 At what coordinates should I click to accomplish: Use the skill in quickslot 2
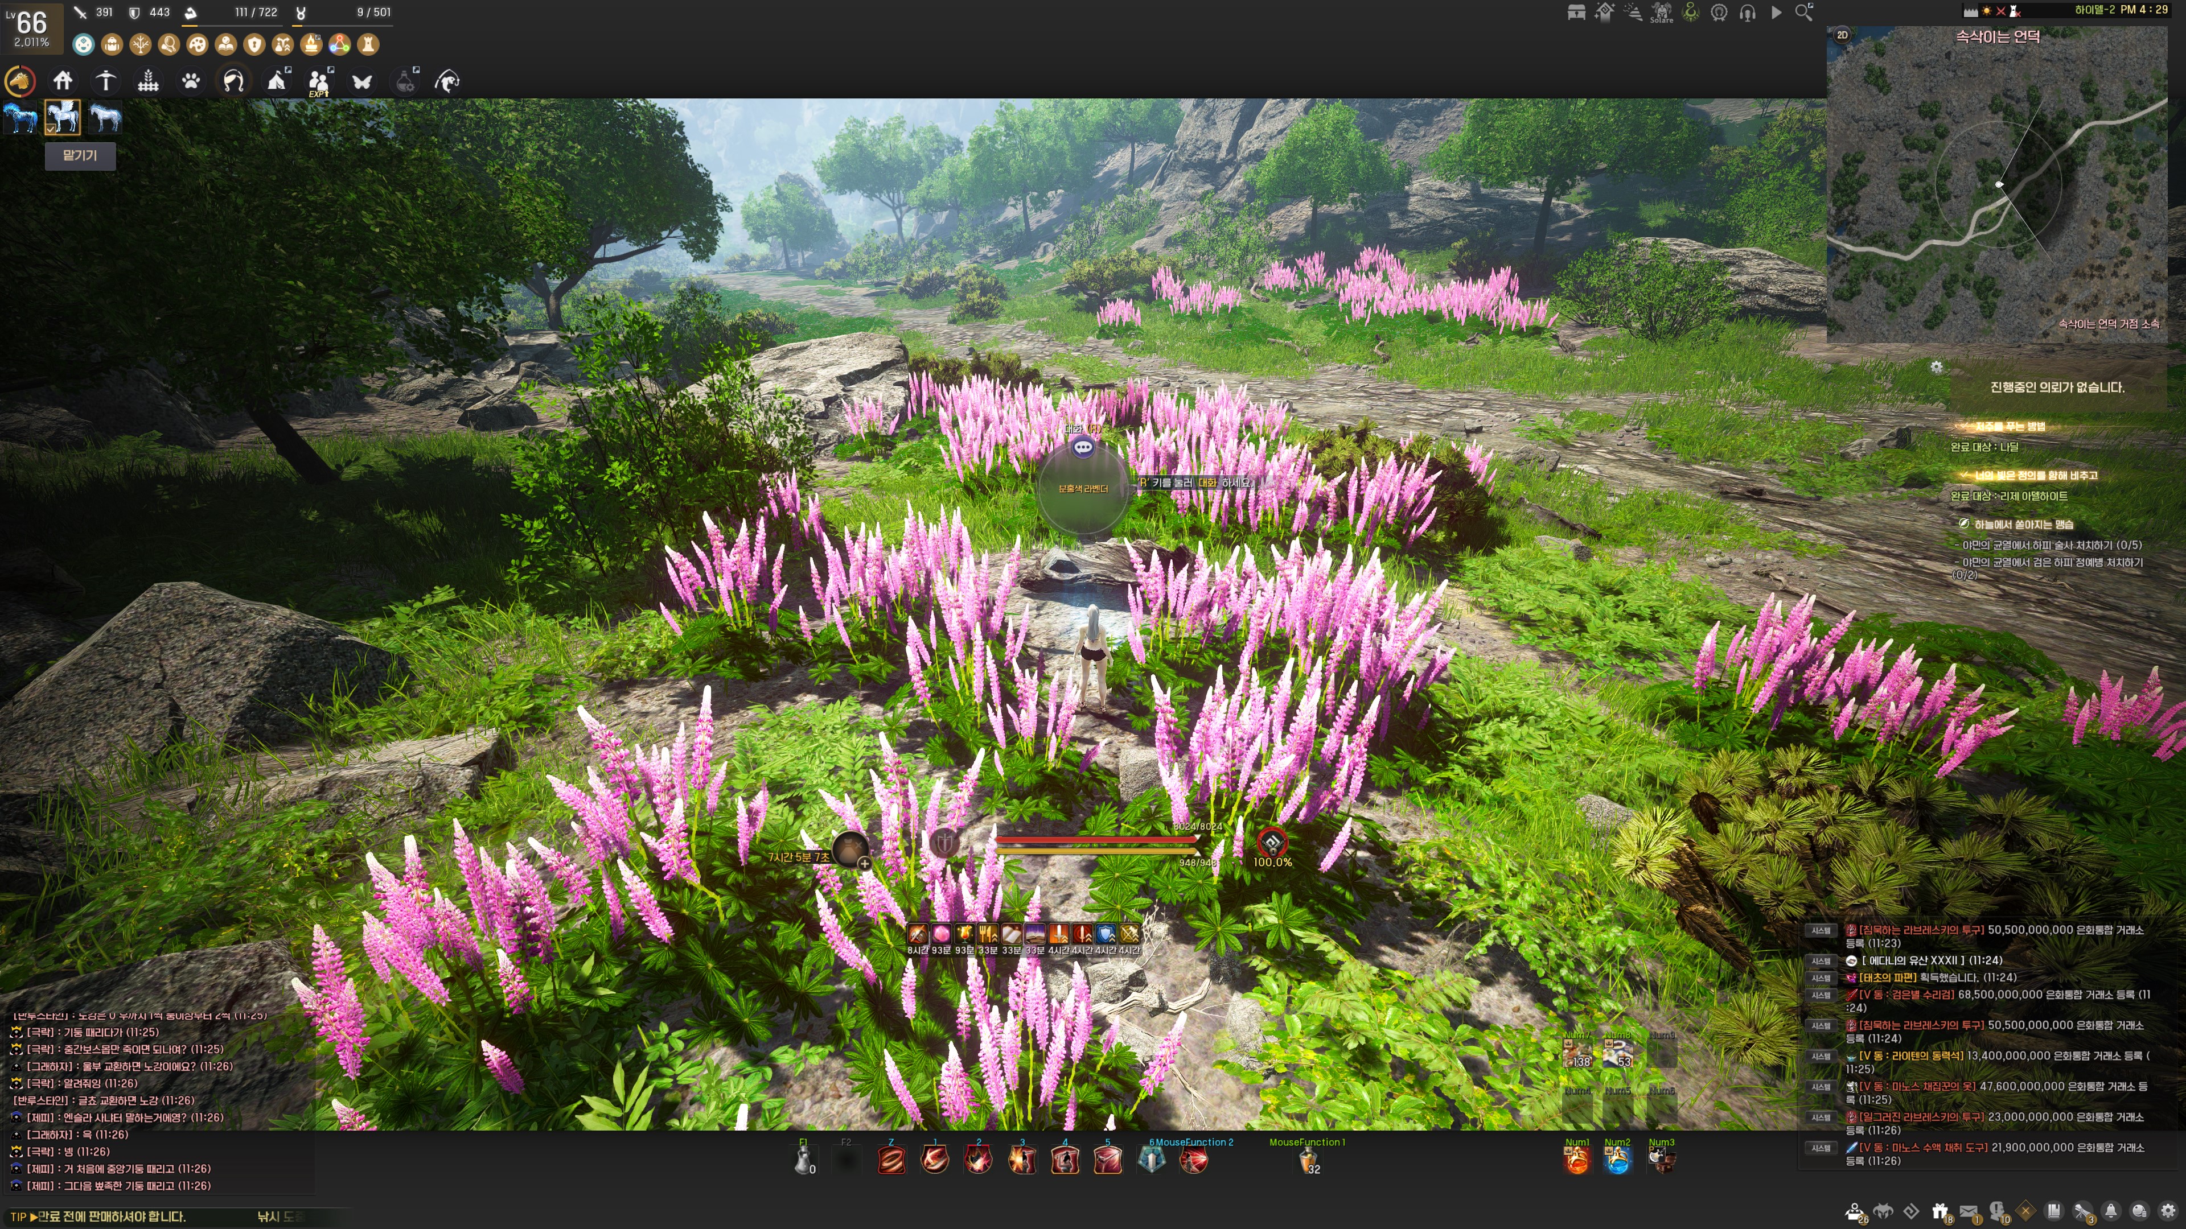click(979, 1160)
